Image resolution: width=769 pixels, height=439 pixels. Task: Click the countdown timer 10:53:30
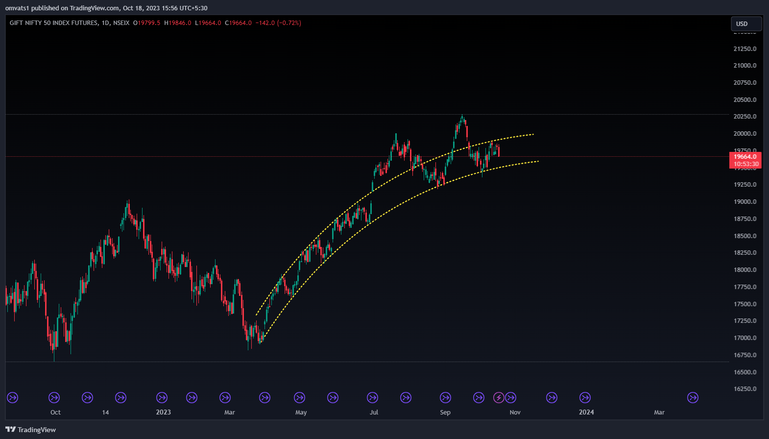(x=745, y=164)
